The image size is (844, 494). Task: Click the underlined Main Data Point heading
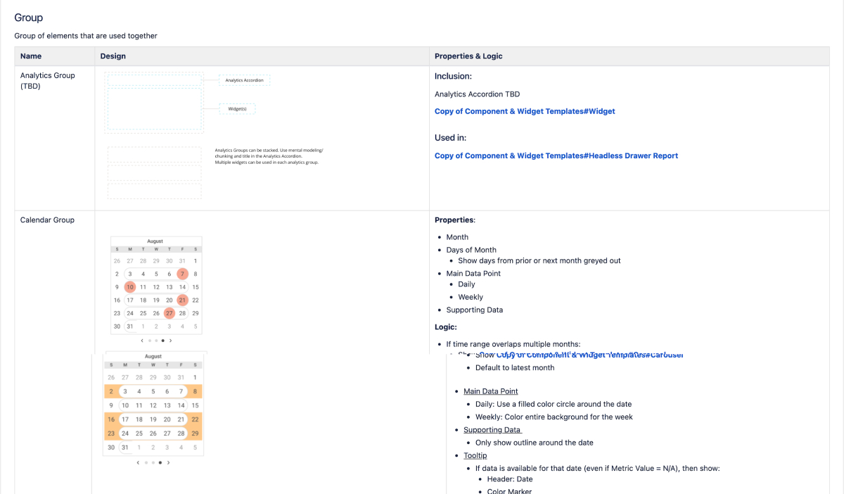tap(490, 391)
